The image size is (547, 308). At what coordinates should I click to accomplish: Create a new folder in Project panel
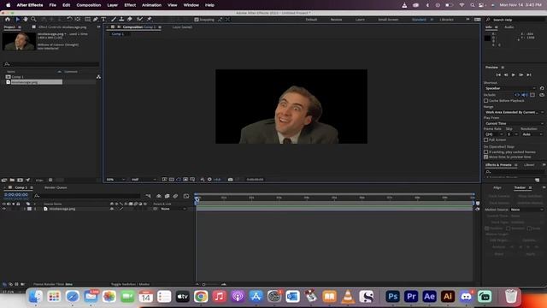pos(12,181)
